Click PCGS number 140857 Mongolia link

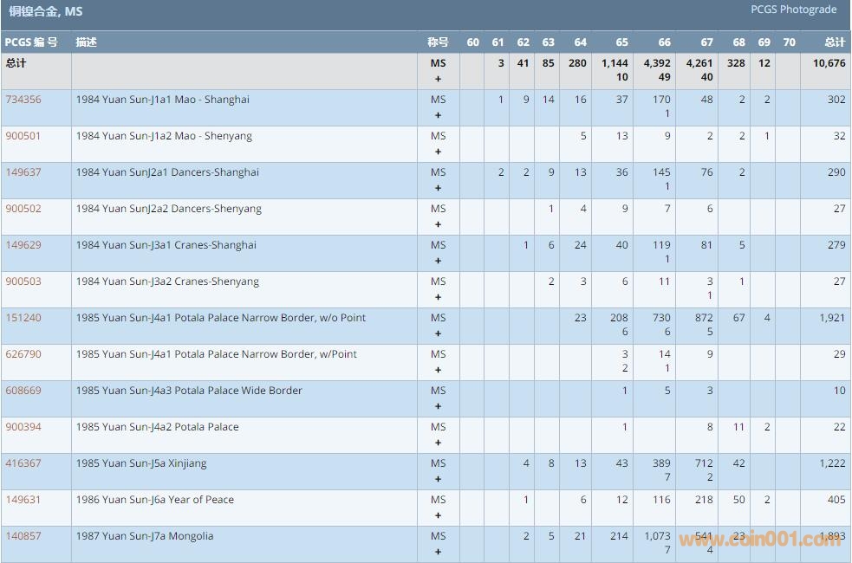pyautogui.click(x=23, y=536)
